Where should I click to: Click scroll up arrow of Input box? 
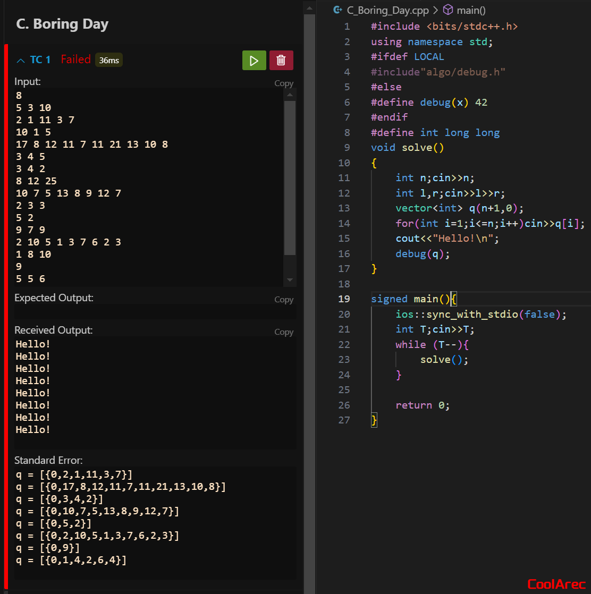290,95
